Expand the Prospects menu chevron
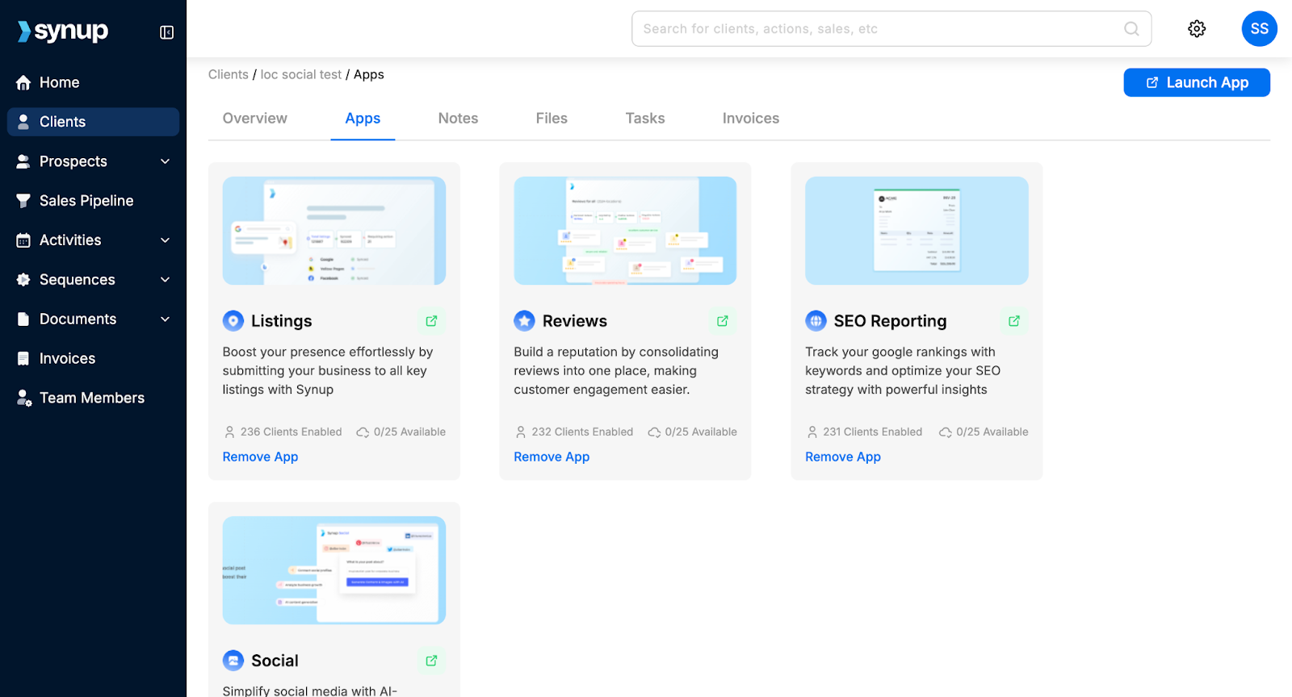 [166, 161]
